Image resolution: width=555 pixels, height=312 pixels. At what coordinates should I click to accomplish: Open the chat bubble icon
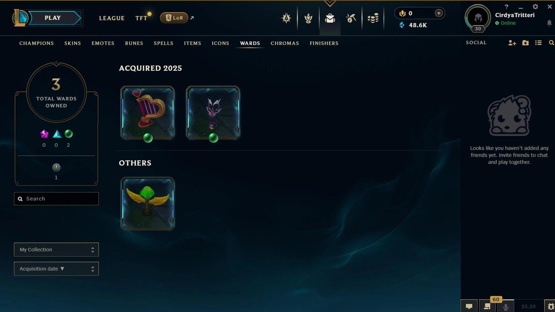click(469, 306)
